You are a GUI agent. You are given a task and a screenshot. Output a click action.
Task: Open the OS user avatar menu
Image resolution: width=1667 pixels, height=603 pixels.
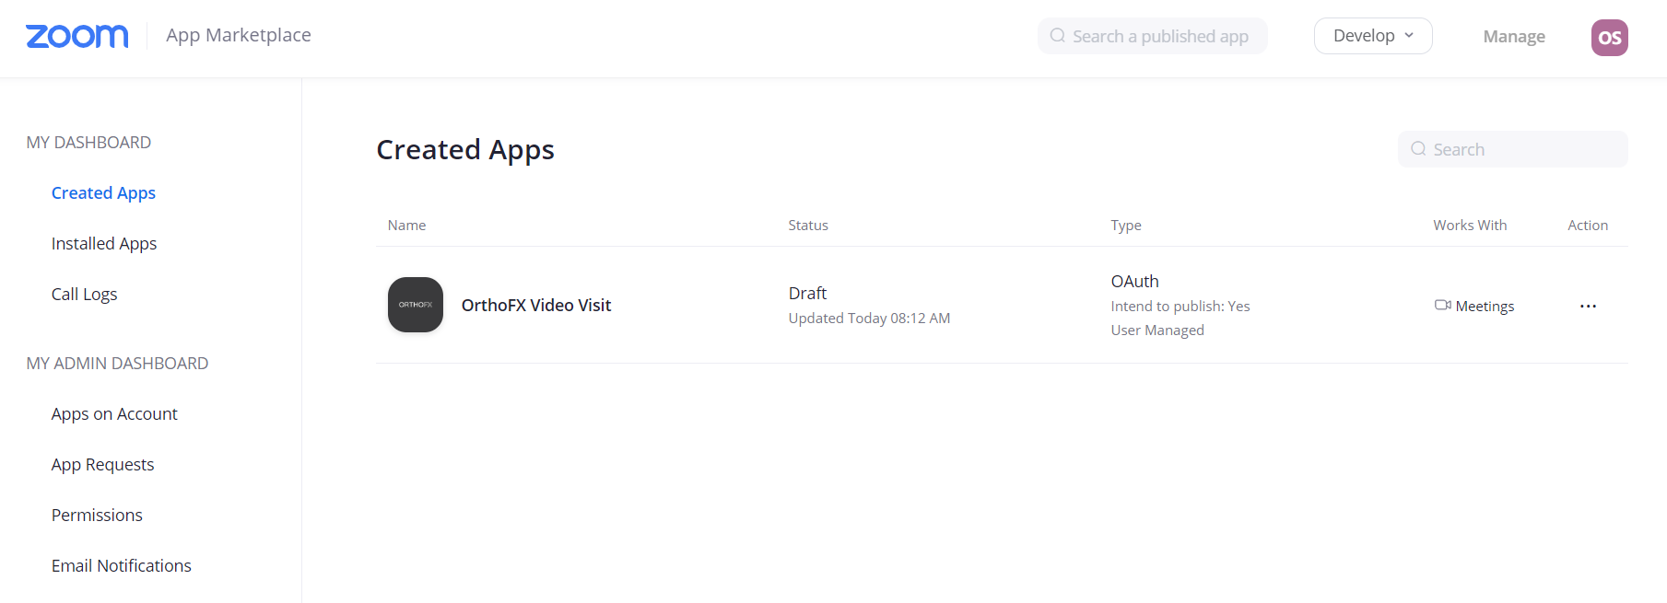pos(1609,37)
